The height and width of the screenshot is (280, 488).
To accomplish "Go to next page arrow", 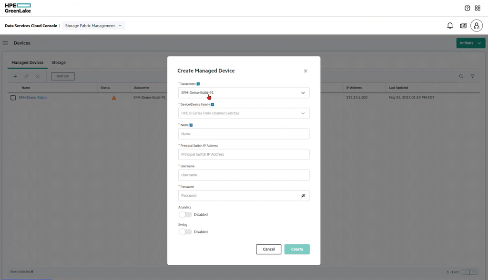I will tap(474, 272).
